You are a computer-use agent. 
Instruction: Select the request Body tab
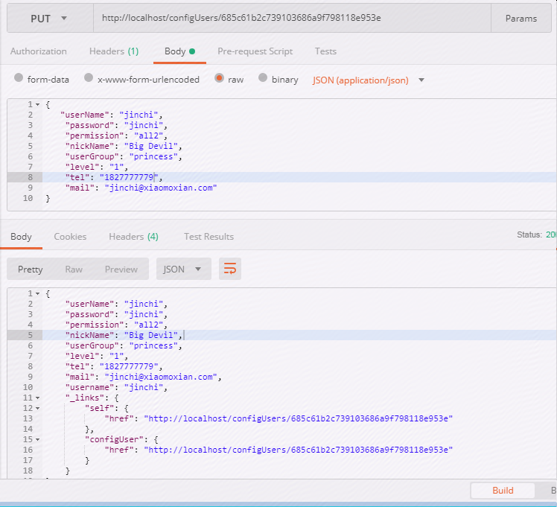tap(179, 51)
